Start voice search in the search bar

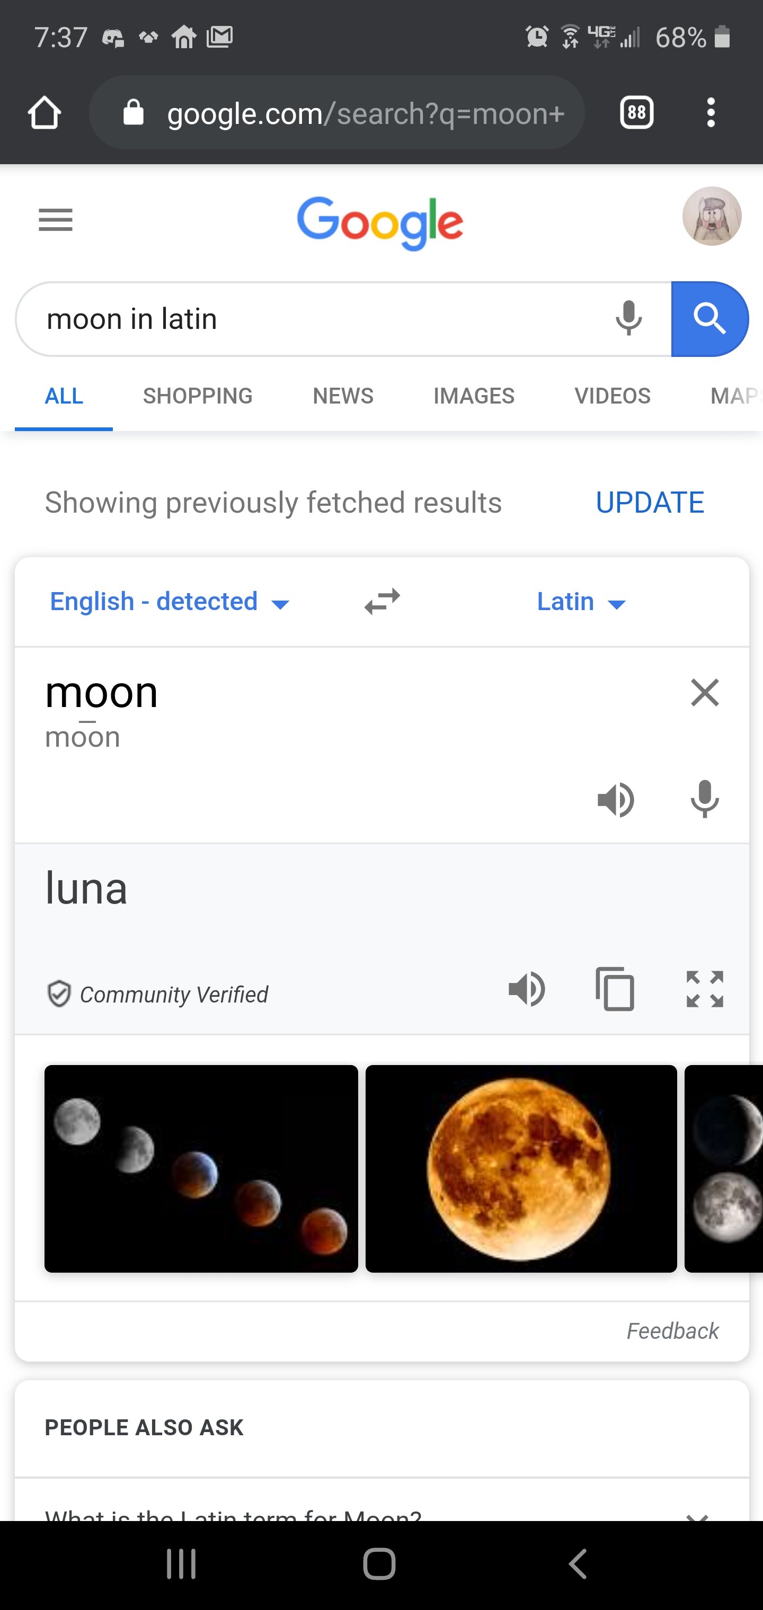(x=628, y=319)
